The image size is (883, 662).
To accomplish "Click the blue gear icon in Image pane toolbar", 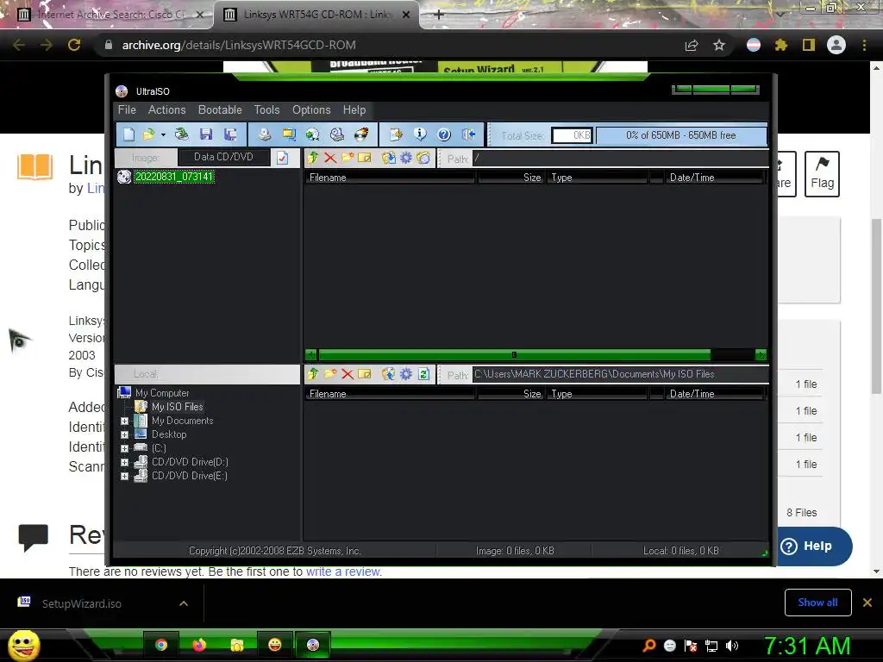I will 406,159.
